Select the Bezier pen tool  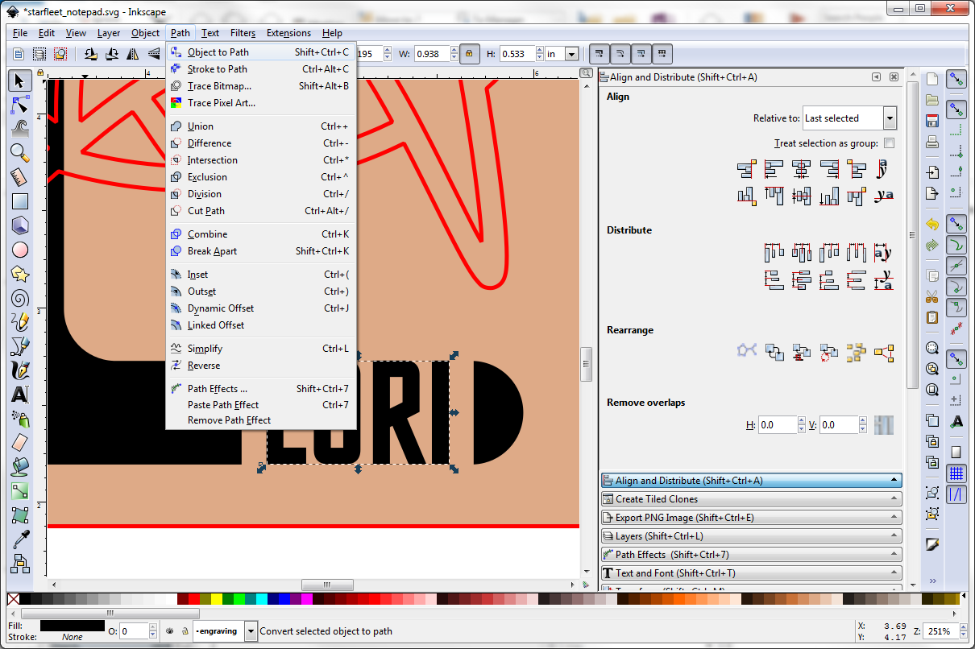20,346
